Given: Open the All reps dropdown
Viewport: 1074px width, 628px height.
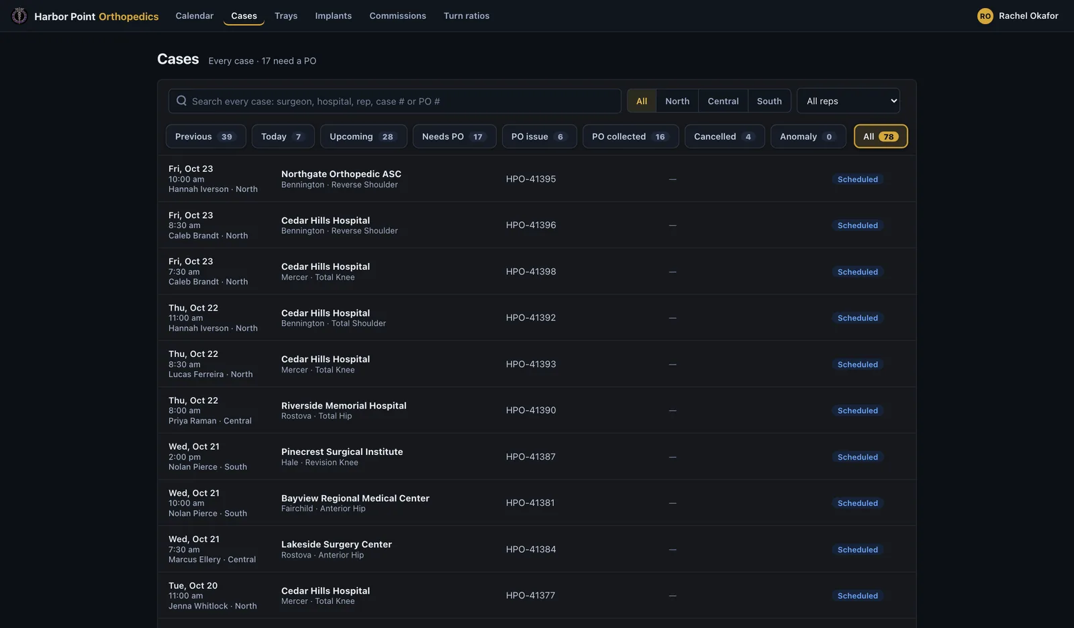Looking at the screenshot, I should coord(848,101).
